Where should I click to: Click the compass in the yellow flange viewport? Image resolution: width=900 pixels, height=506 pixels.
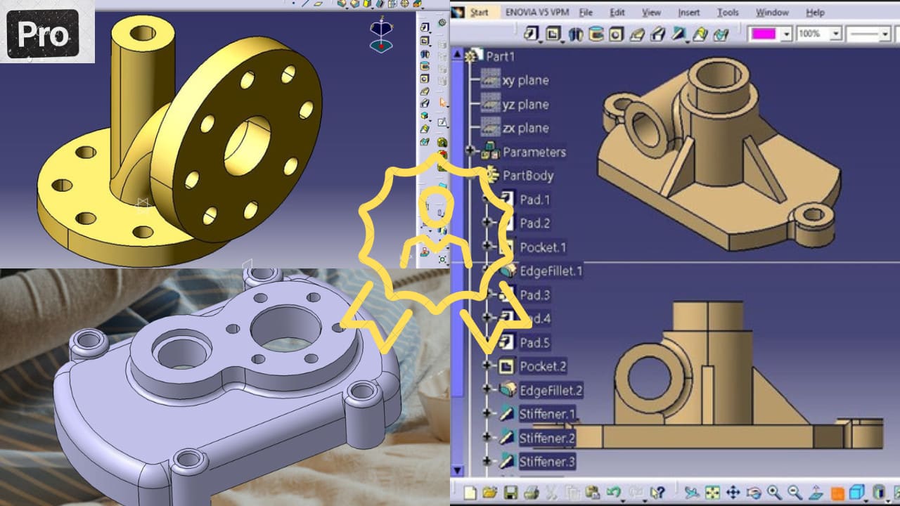point(380,35)
